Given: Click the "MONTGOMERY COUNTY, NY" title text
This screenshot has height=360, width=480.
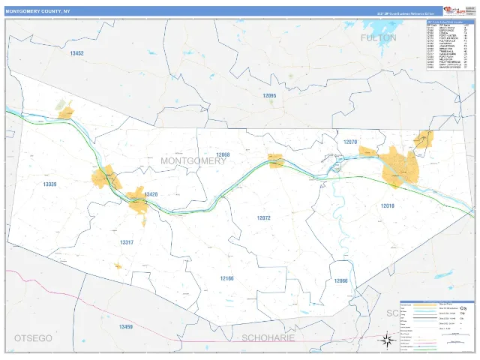Looking at the screenshot, I should click(x=38, y=11).
